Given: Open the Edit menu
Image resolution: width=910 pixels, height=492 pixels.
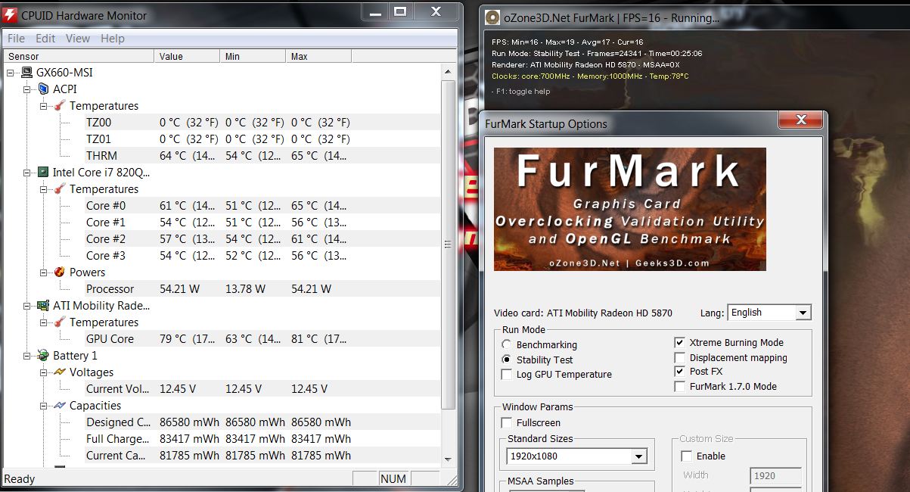Looking at the screenshot, I should (45, 39).
